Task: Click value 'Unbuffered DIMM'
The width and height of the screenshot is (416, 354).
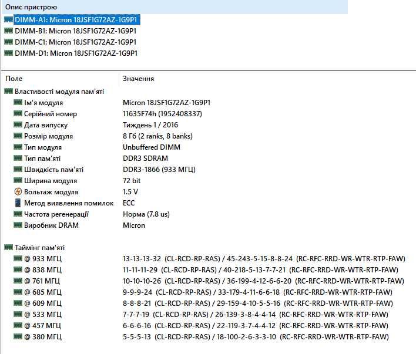Action: (x=152, y=147)
